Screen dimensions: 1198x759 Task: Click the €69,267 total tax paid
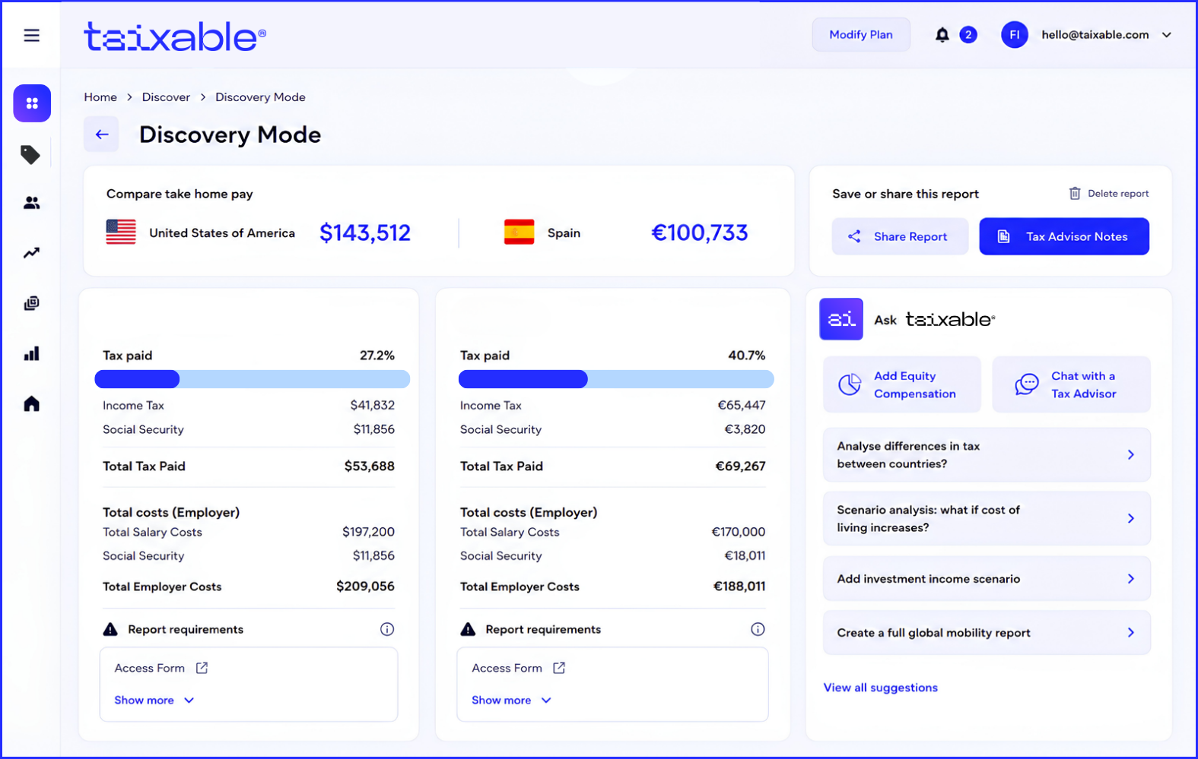coord(741,466)
